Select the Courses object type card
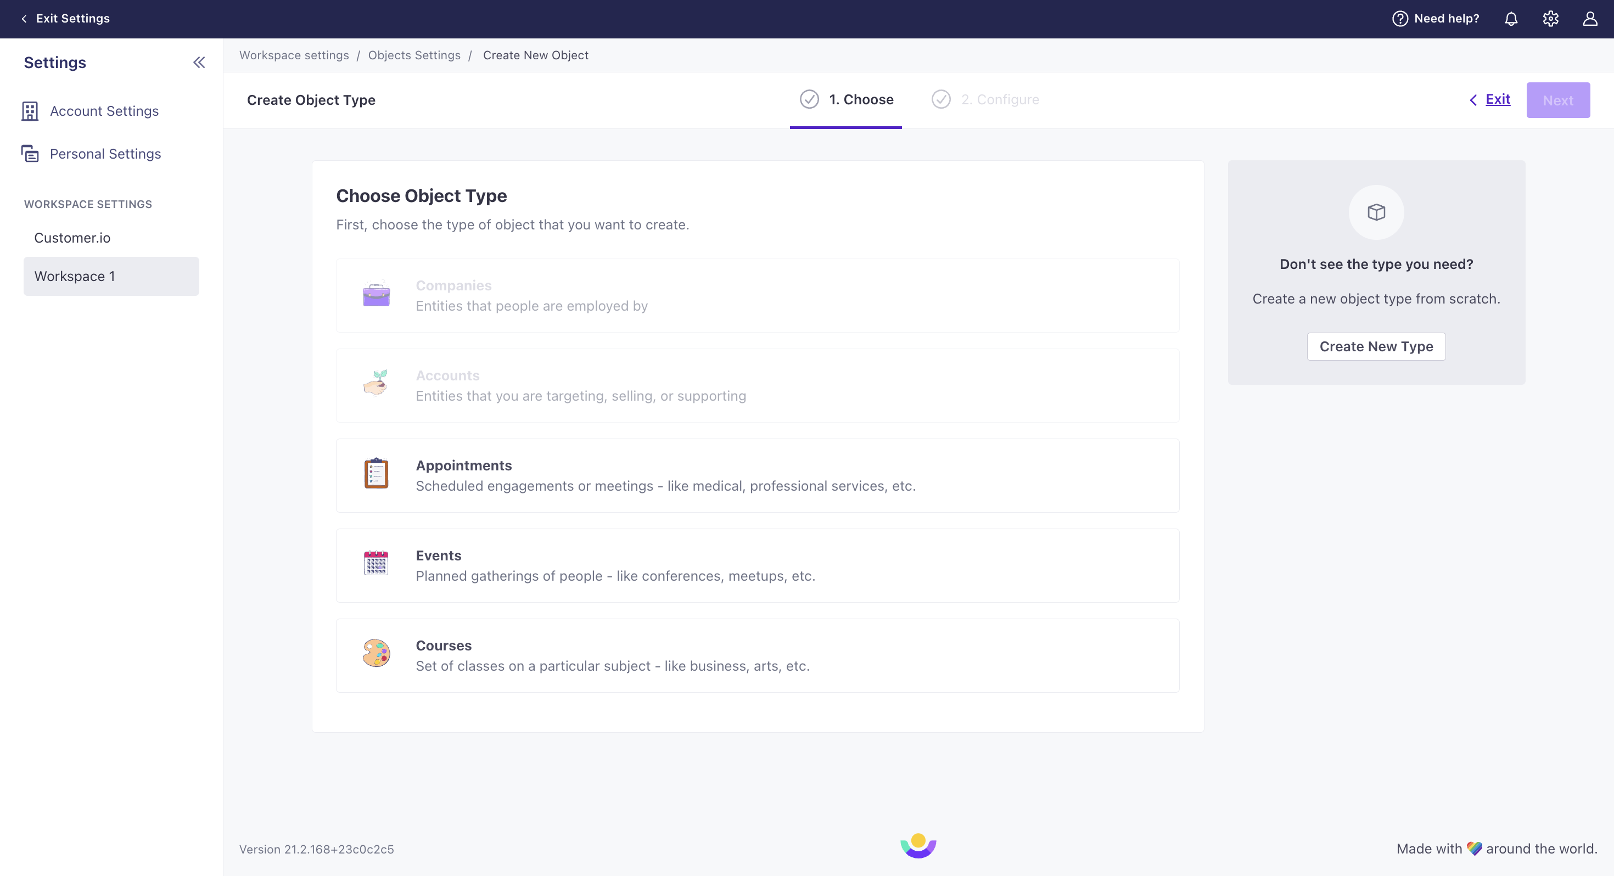The width and height of the screenshot is (1614, 876). click(x=758, y=655)
